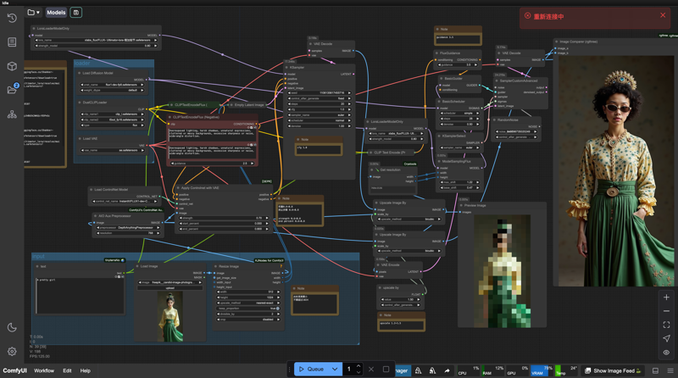Open the Queue options dropdown chevron

click(335, 370)
